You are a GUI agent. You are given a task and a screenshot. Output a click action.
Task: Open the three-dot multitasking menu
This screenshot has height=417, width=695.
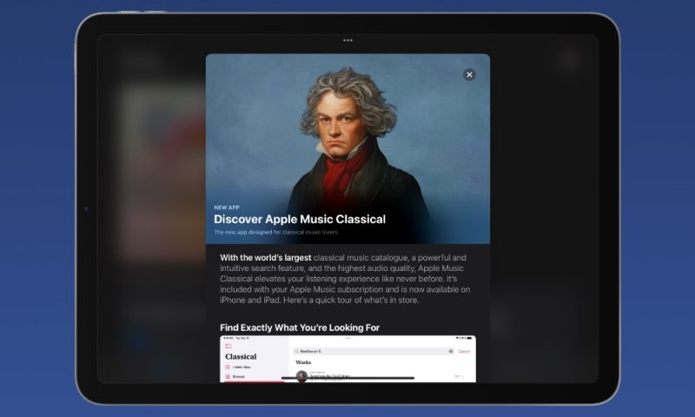point(348,40)
